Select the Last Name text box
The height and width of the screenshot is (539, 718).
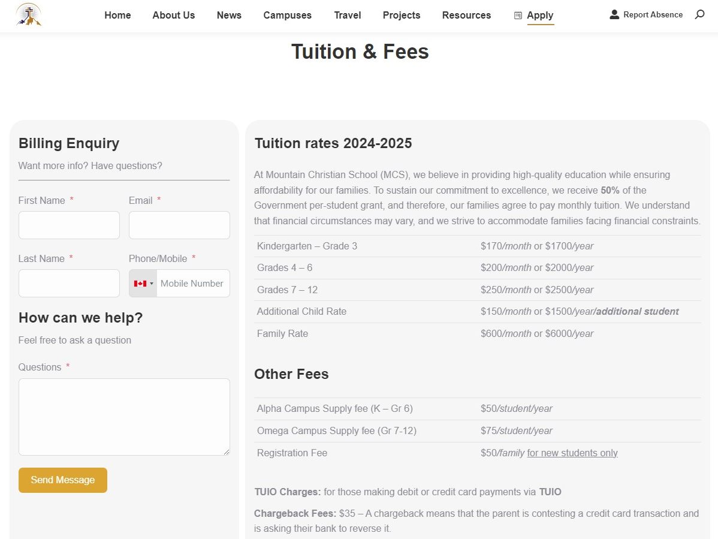click(x=69, y=283)
